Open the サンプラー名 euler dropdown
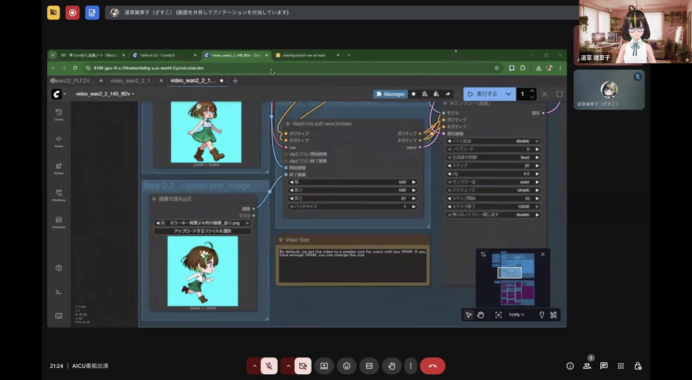This screenshot has height=380, width=692. [x=494, y=182]
